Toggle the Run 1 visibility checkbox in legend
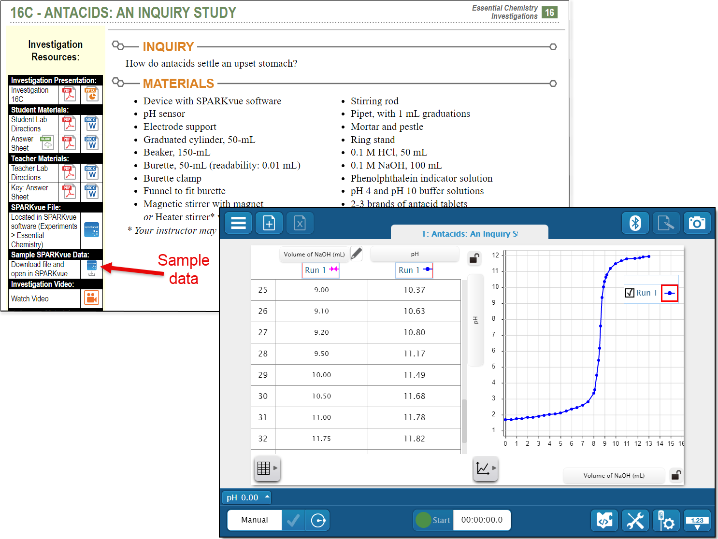This screenshot has height=539, width=718. point(629,293)
